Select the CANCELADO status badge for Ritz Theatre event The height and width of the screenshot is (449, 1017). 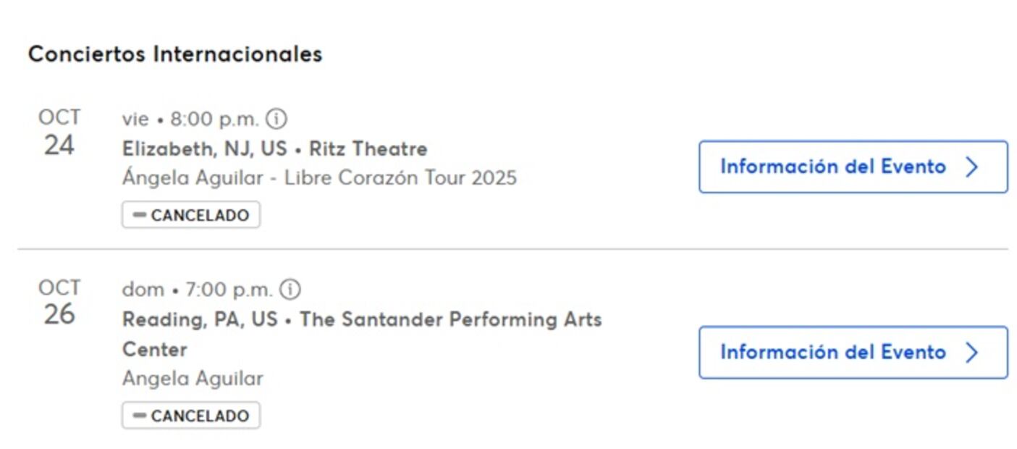tap(190, 214)
